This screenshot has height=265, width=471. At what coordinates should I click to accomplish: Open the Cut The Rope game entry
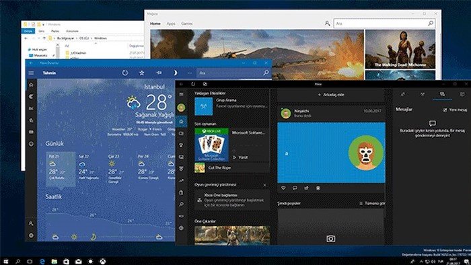[231, 167]
